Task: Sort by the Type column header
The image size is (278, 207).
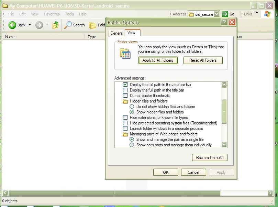Action: tap(95, 37)
